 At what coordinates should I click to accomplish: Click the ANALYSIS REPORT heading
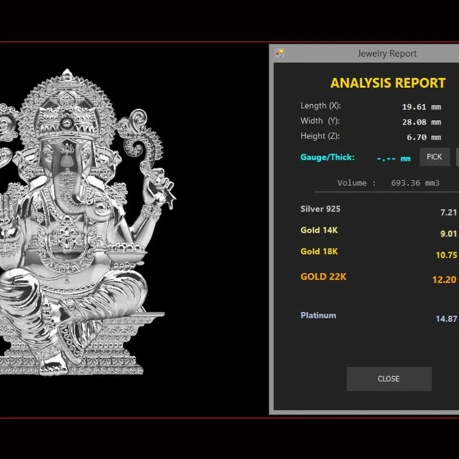click(x=388, y=83)
